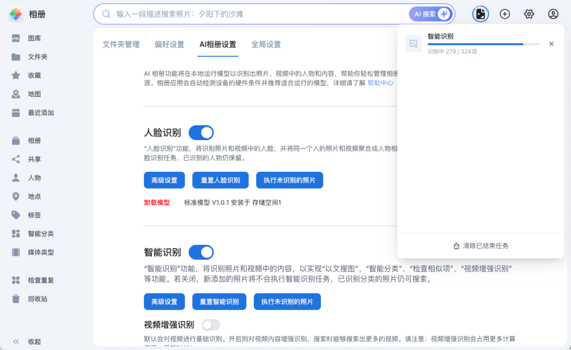This screenshot has width=571, height=350.
Task: Click the task progress icon in top bar
Action: (x=480, y=14)
